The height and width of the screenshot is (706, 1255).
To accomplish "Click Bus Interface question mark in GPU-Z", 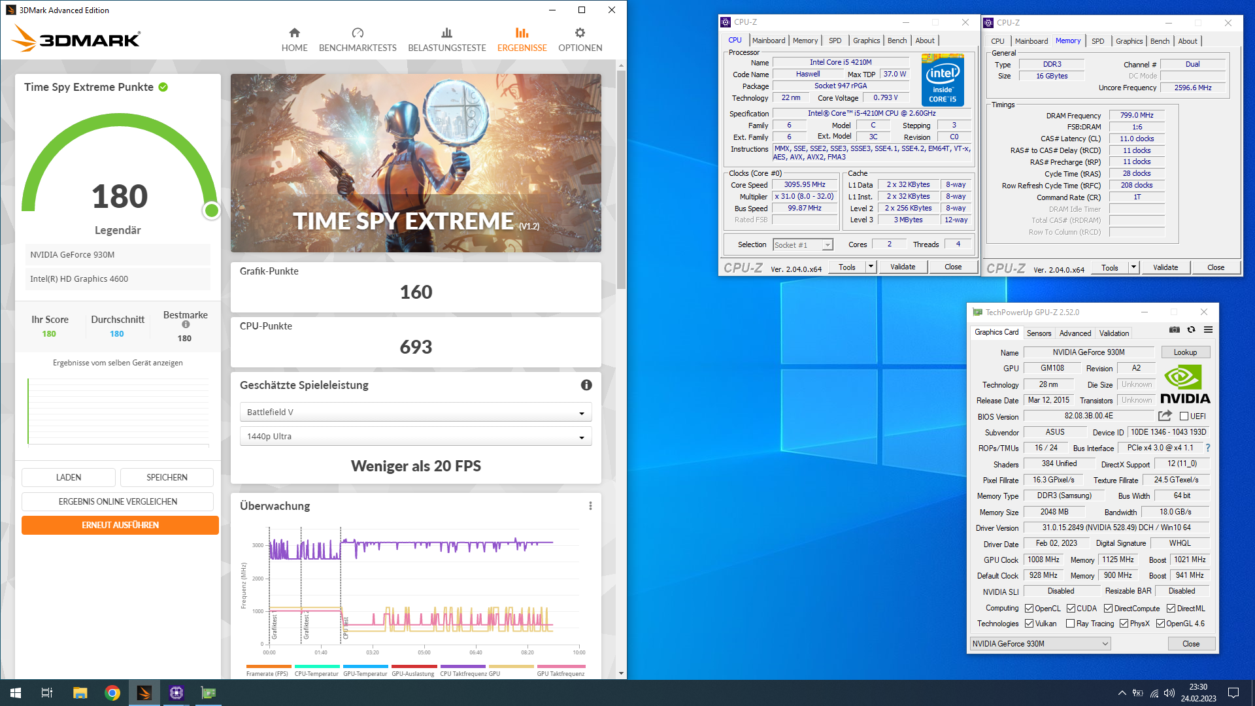I will click(x=1208, y=448).
